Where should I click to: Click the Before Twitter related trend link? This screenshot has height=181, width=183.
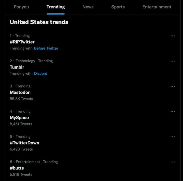click(46, 48)
